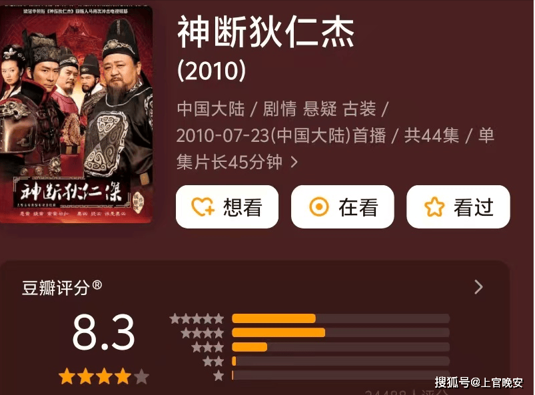
Task: Click the two-star row icon
Action: [213, 361]
